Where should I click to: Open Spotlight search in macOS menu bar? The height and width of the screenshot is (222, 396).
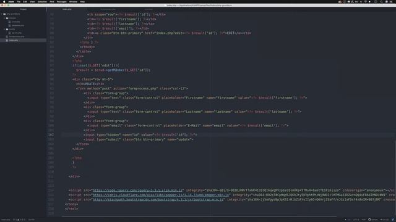click(x=381, y=2)
